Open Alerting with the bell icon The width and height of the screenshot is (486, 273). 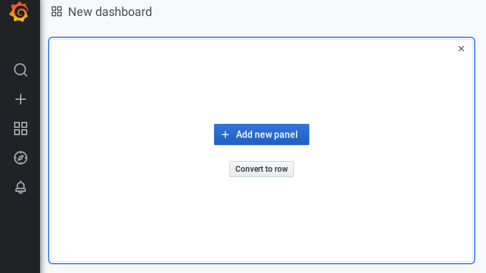click(x=21, y=187)
